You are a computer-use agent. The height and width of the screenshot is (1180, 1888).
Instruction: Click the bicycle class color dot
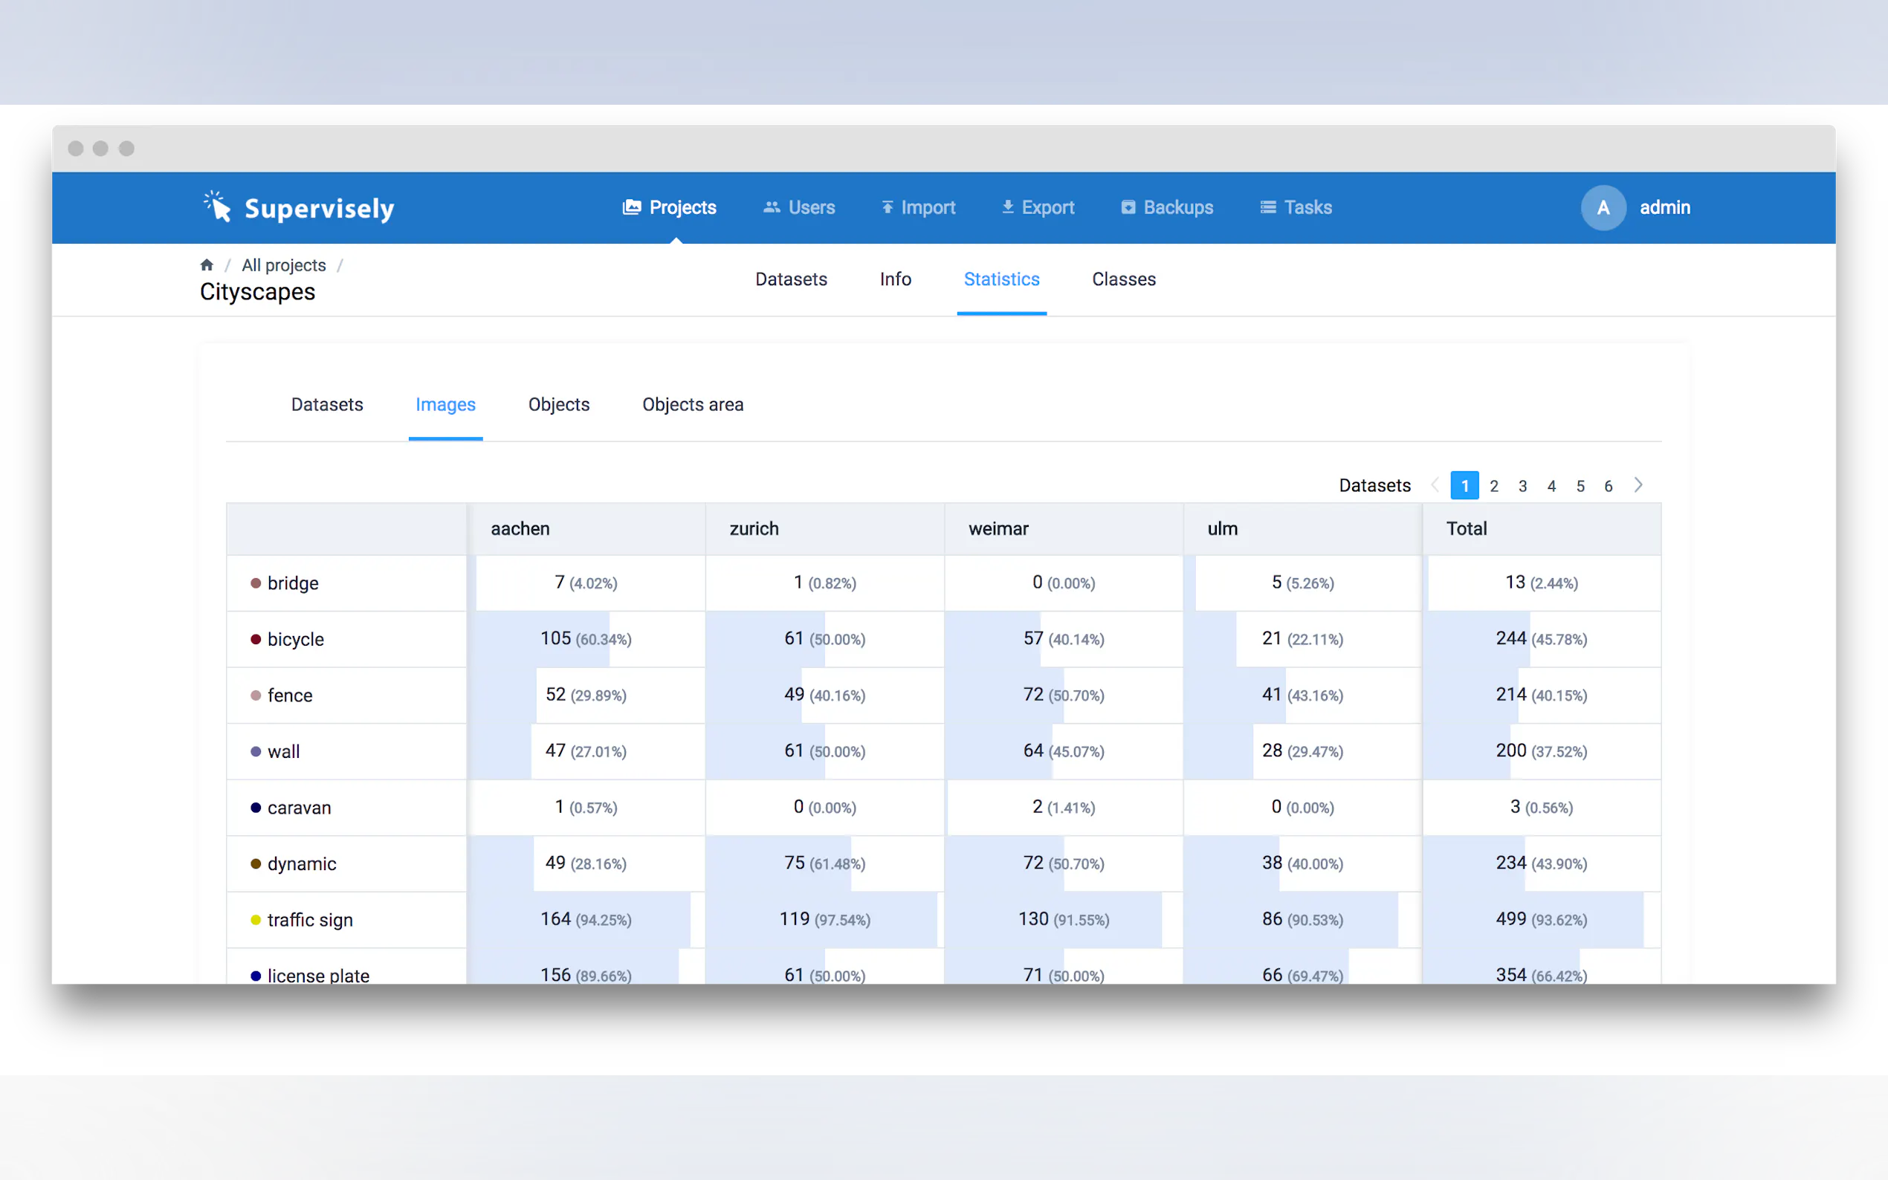[255, 639]
